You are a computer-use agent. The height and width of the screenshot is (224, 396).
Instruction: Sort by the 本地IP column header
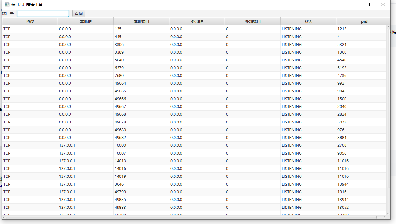[86, 22]
